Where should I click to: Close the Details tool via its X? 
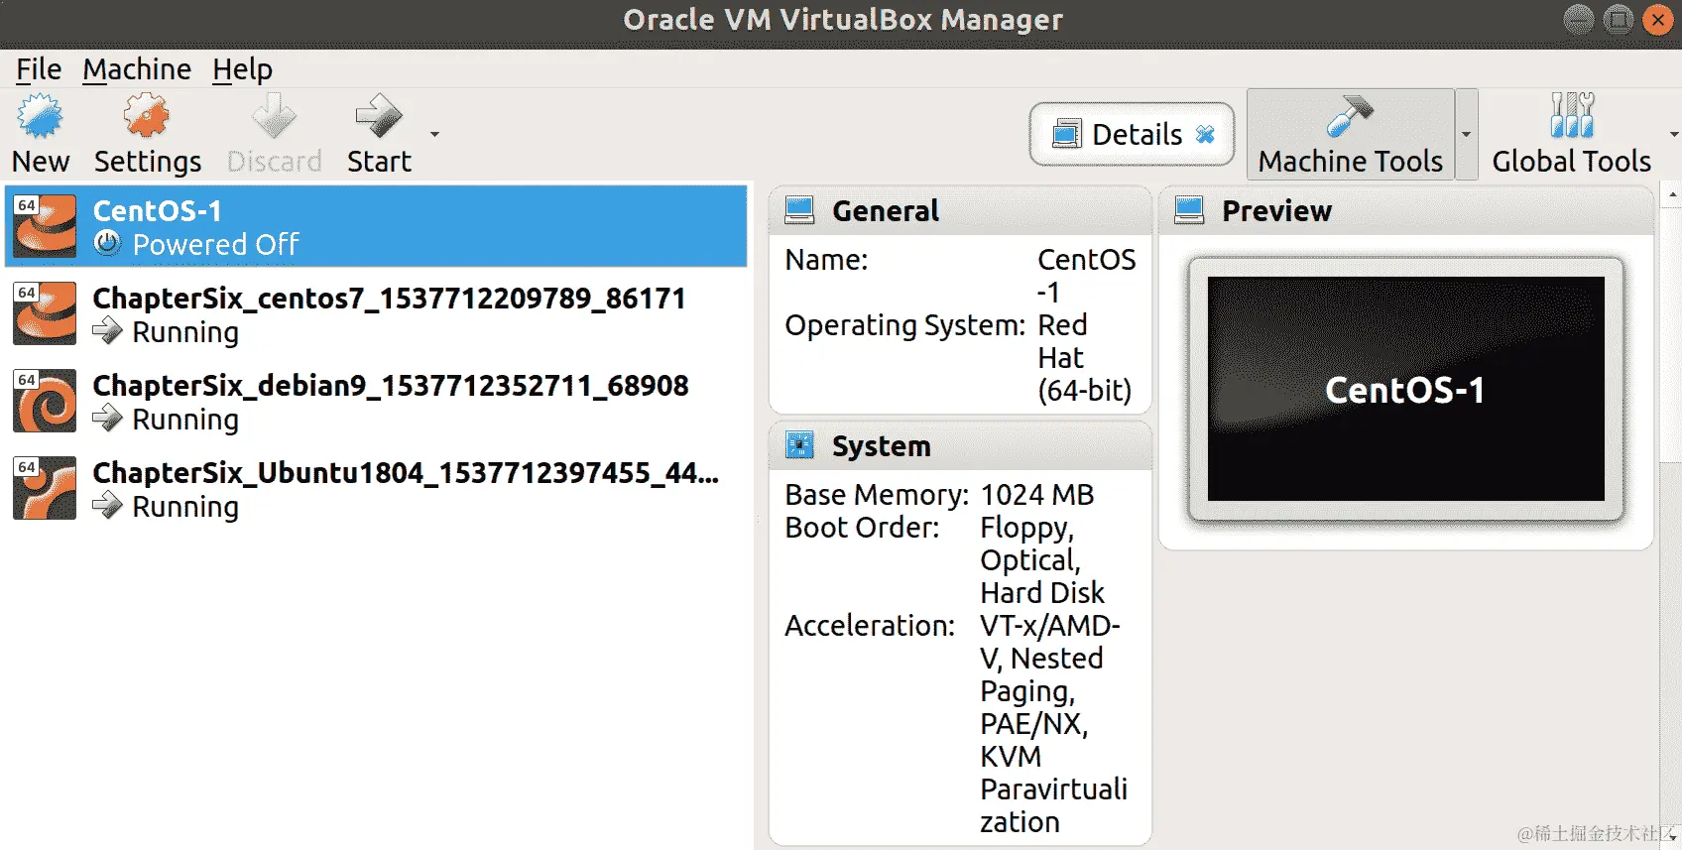click(x=1205, y=134)
